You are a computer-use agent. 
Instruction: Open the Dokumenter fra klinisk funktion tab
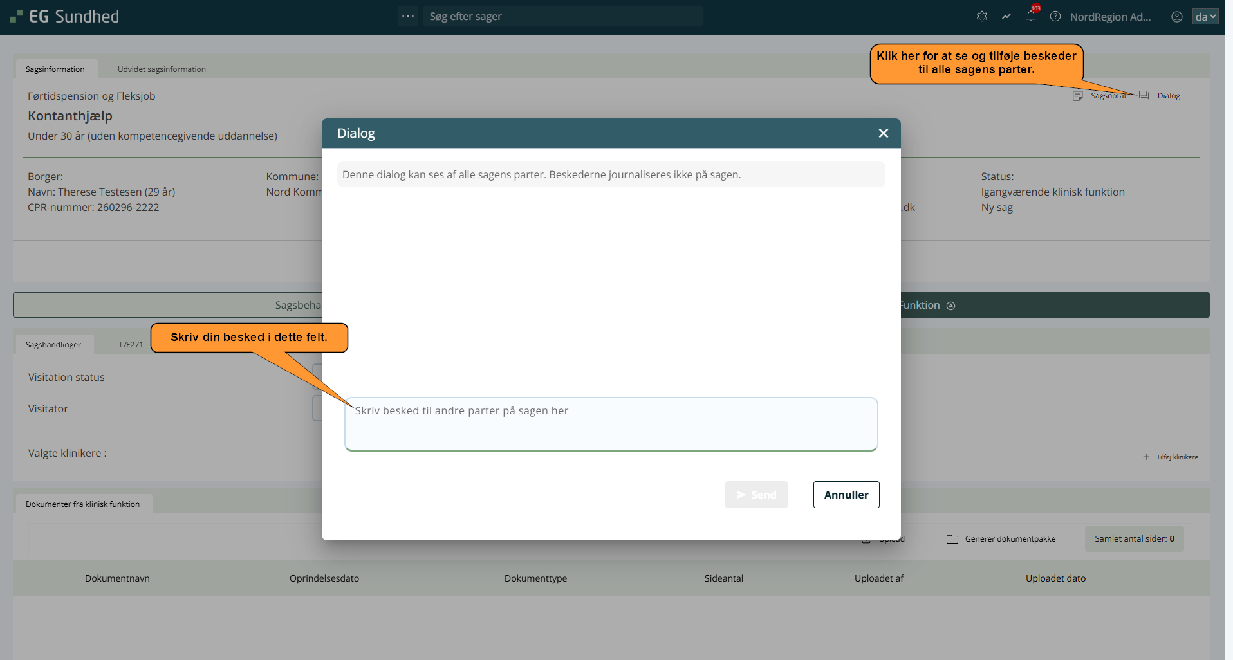(x=82, y=504)
